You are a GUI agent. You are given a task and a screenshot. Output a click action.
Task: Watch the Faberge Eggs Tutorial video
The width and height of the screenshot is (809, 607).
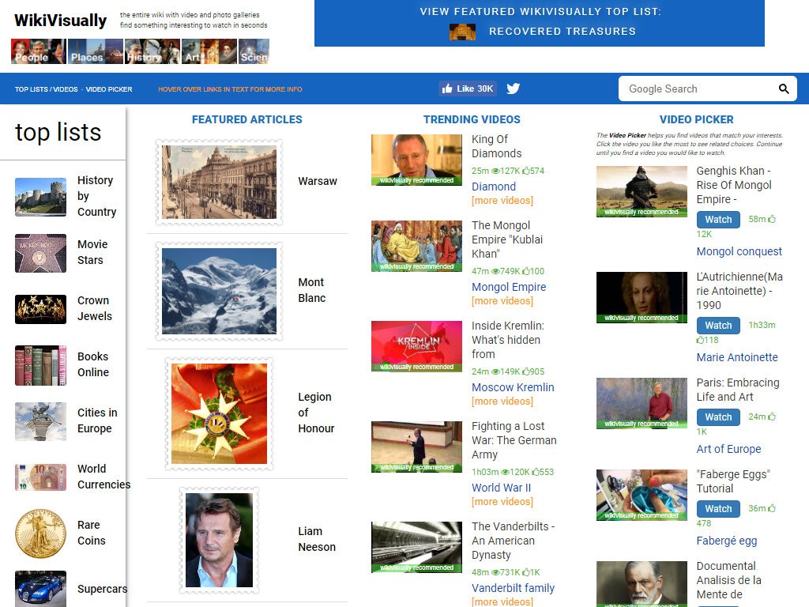point(718,509)
